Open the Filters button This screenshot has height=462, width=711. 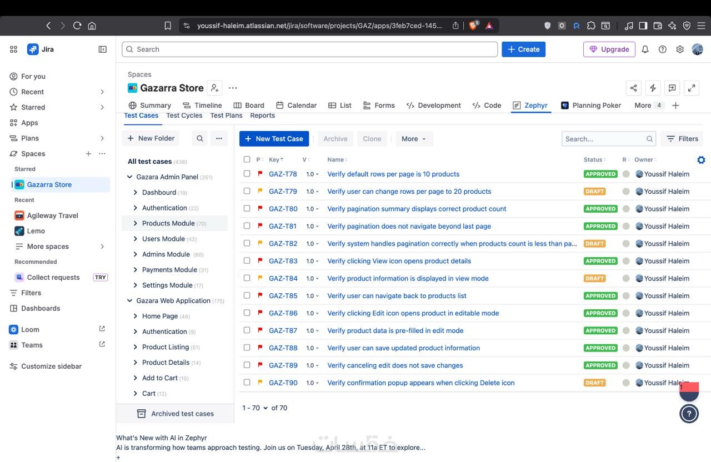click(x=682, y=139)
